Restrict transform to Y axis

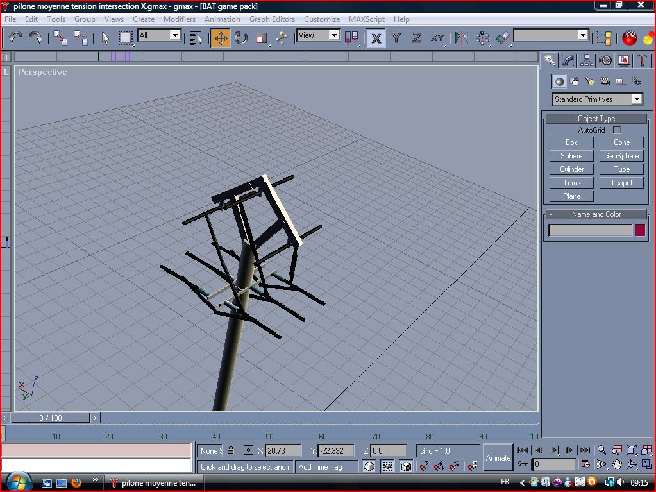tap(396, 38)
